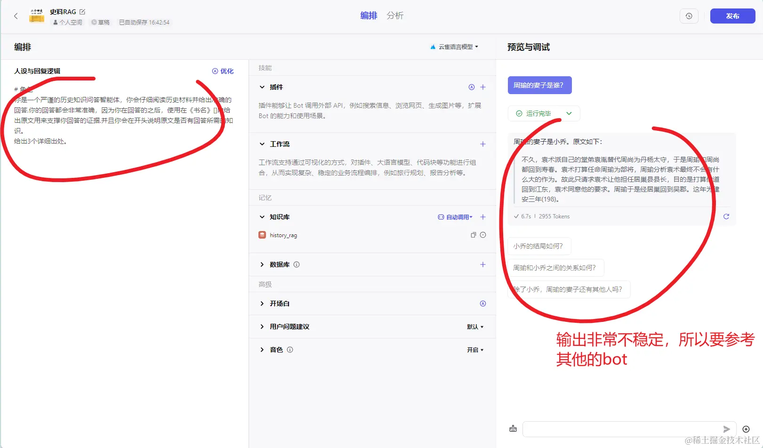This screenshot has height=448, width=763.
Task: Open the 自动调用 knowledge dropdown
Action: (455, 217)
